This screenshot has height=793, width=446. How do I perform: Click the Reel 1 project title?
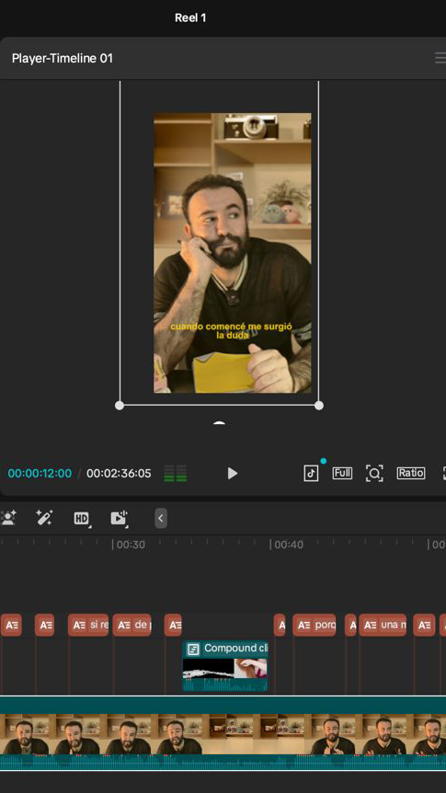coord(190,17)
